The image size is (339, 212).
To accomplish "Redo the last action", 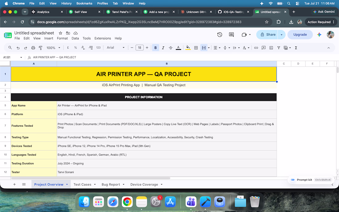I will tap(26, 48).
